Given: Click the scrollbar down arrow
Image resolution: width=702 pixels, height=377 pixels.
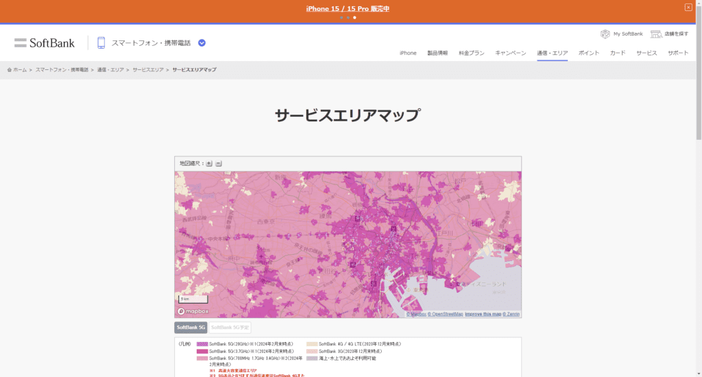Looking at the screenshot, I should click(699, 374).
